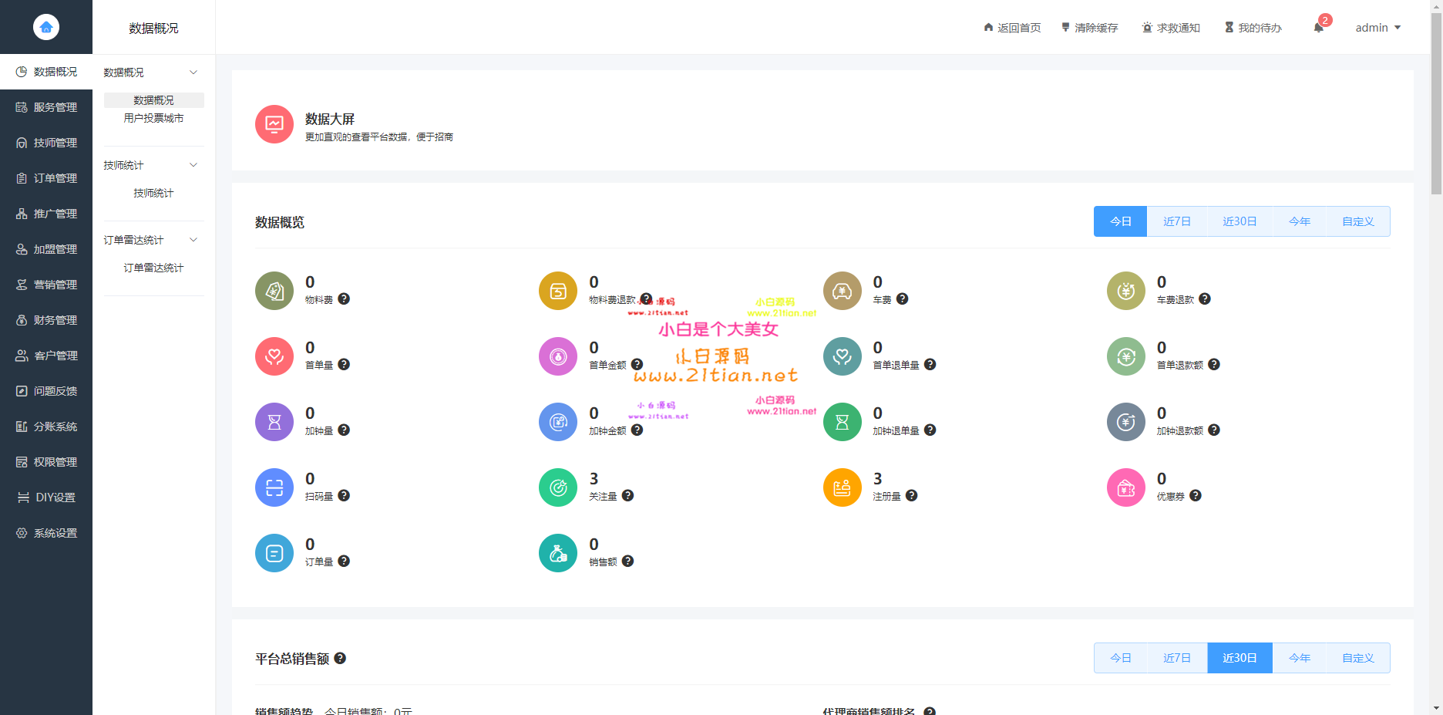Open the admin user dropdown
Viewport: 1443px width, 715px height.
coord(1377,28)
